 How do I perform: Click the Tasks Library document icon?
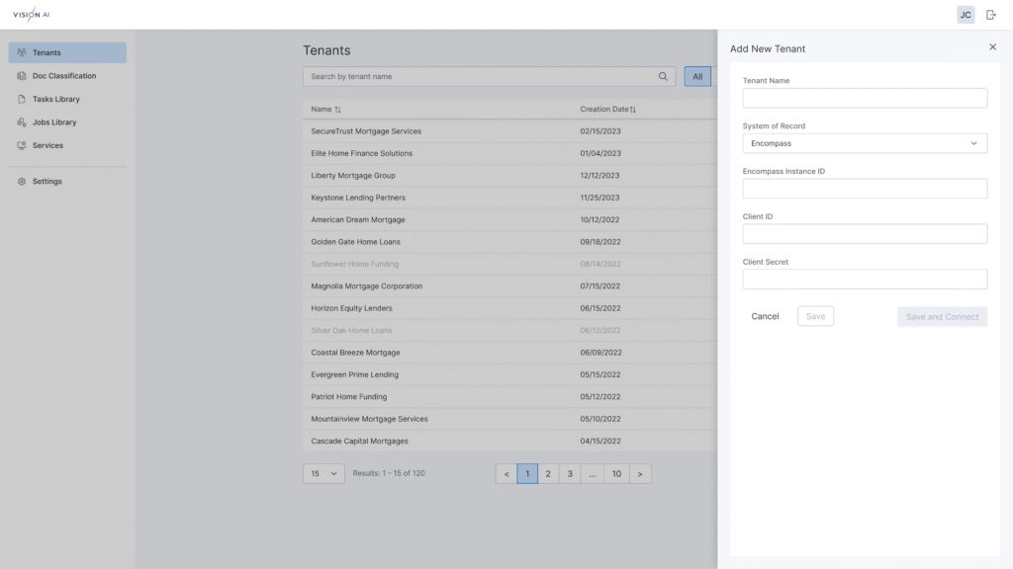pos(20,99)
